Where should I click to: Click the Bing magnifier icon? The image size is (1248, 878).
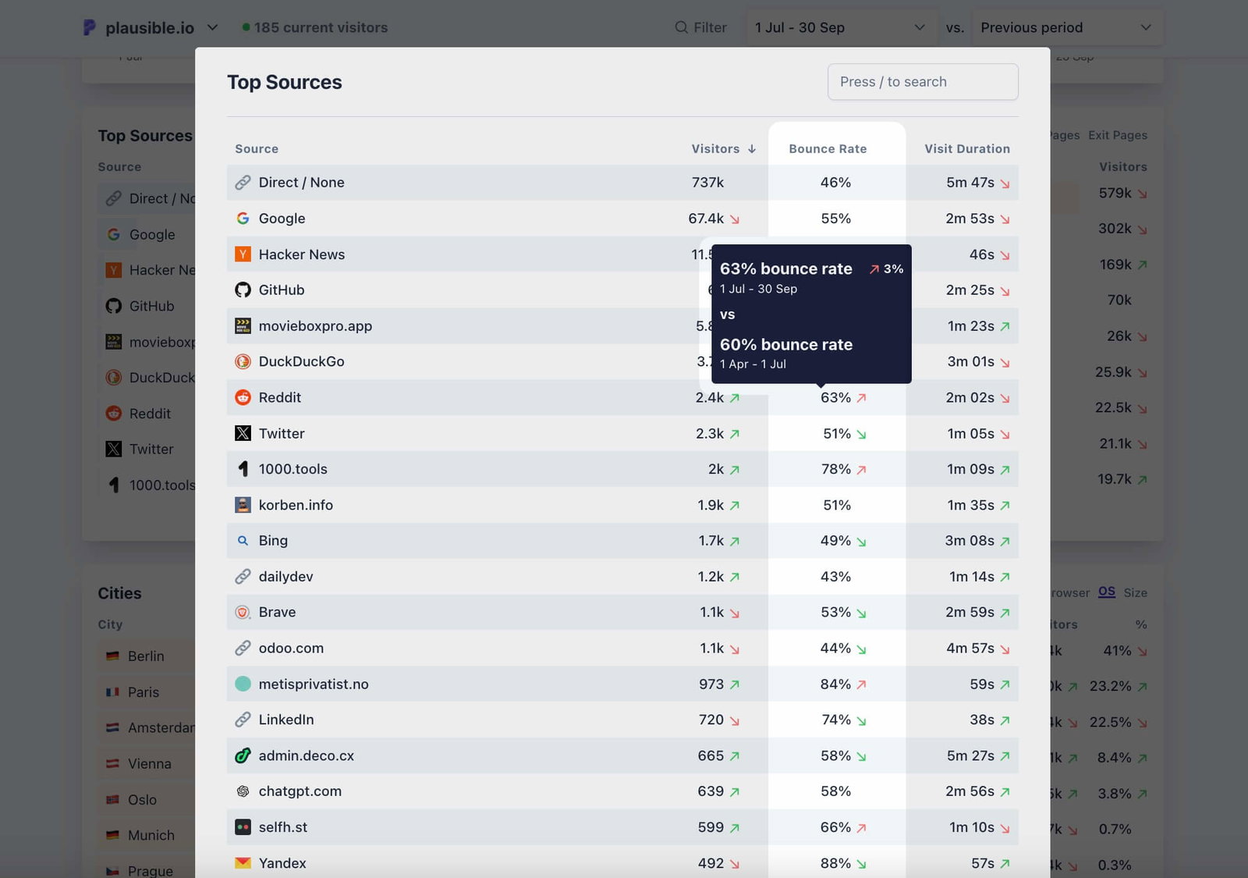coord(243,540)
